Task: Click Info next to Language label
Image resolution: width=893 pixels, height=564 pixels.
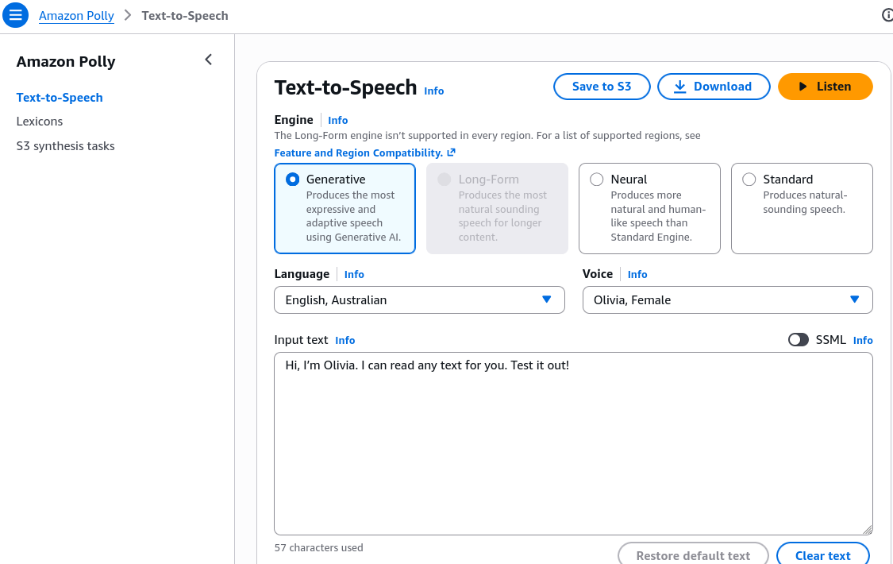Action: point(354,274)
